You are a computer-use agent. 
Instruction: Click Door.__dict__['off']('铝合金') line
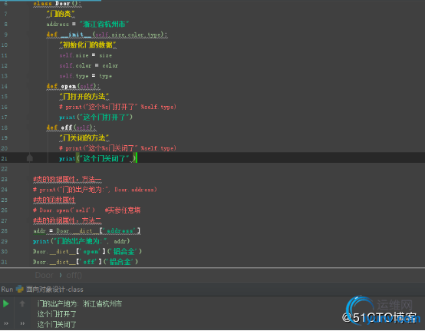85,262
